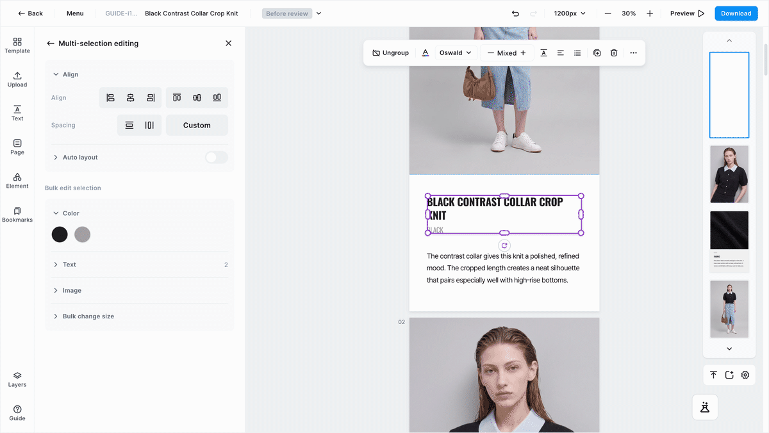Viewport: 769px width, 433px height.
Task: Return from Multi-selection editing panel
Action: pyautogui.click(x=51, y=44)
